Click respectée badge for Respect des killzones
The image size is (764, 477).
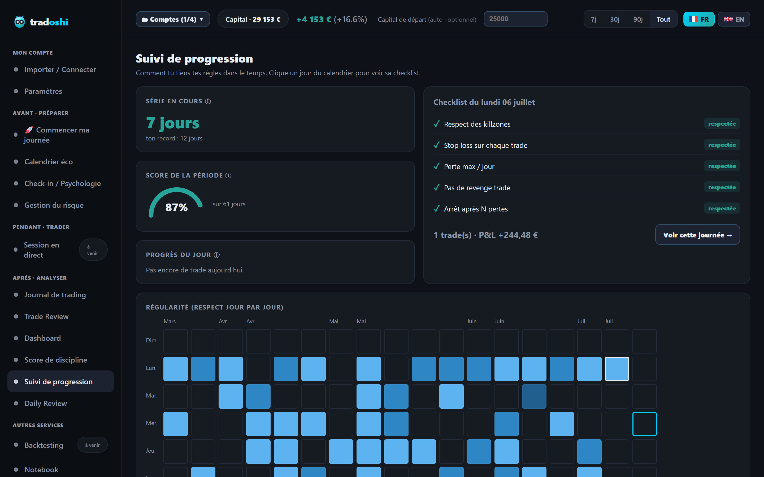(x=722, y=124)
